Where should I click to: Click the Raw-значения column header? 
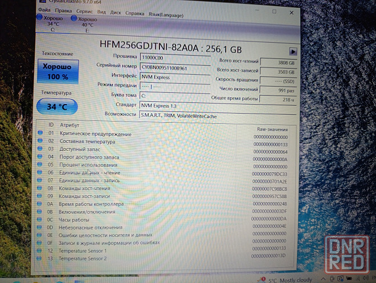point(272,128)
